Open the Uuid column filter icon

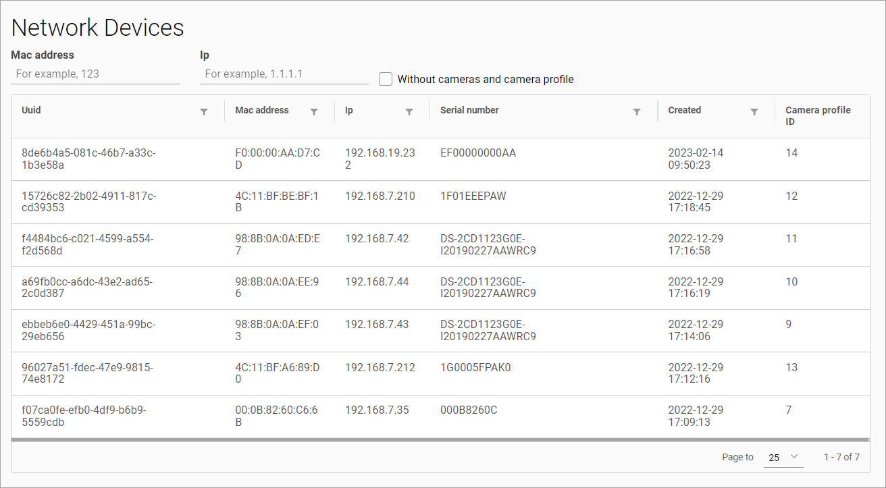[x=204, y=112]
